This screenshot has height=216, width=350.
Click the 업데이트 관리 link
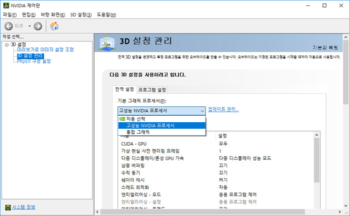[223, 109]
